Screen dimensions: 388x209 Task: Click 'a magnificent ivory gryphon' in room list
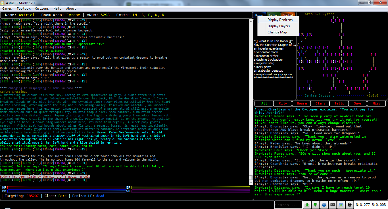coord(273,74)
